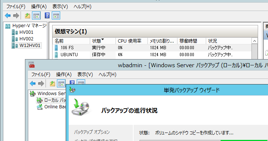Open 表示(V) menu in Hyper-V Manager
Viewport: 268px width, 141px height.
(60, 7)
